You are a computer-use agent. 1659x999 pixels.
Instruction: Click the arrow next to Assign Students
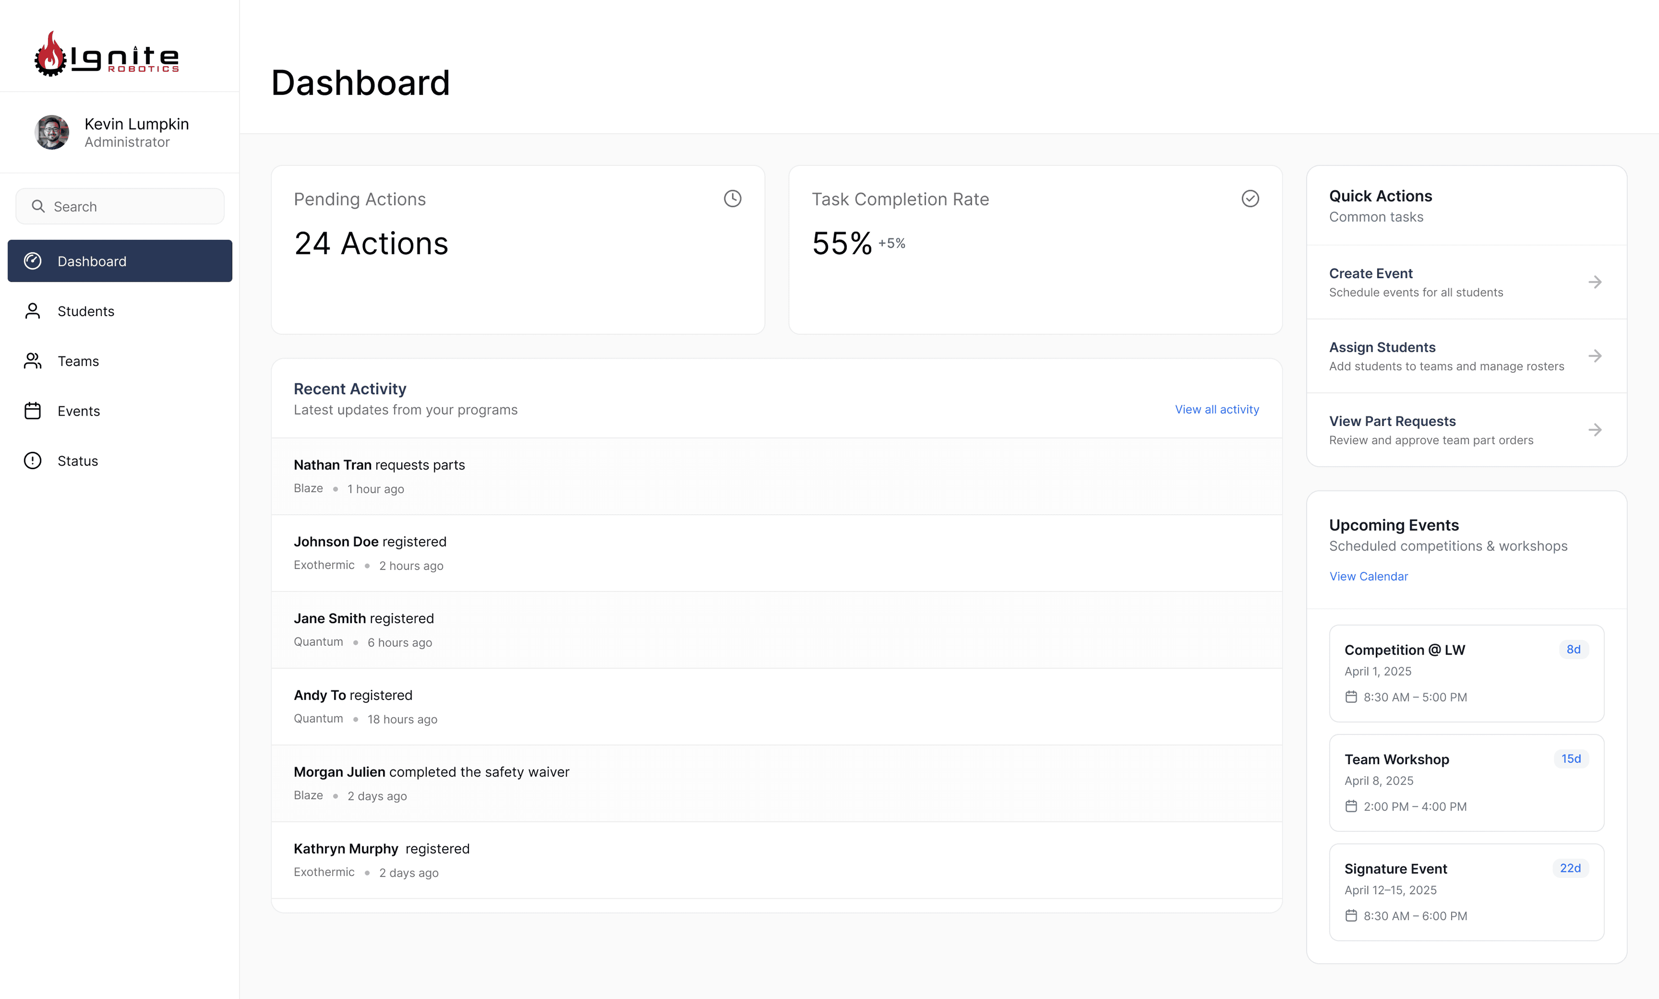[1595, 356]
